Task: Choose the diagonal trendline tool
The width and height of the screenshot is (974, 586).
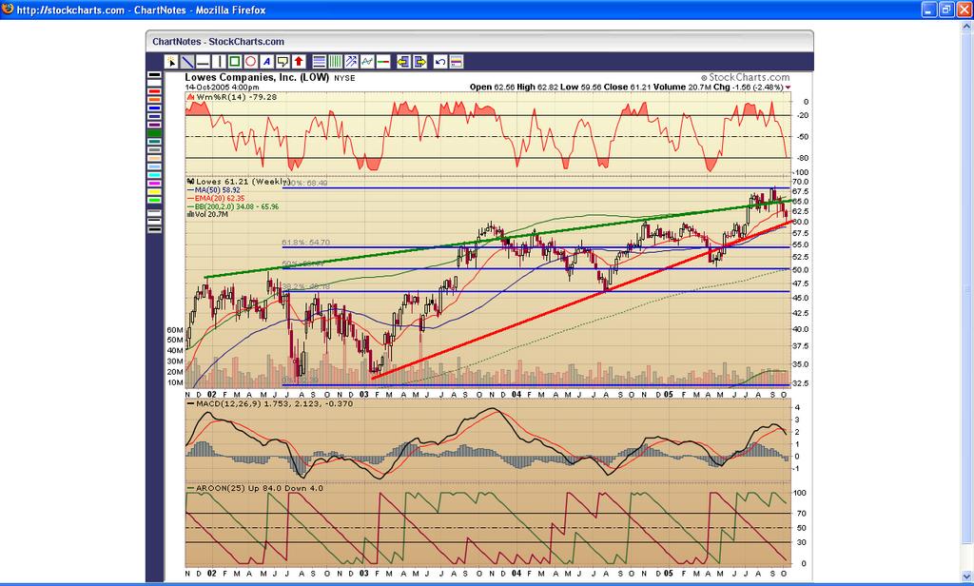Action: [187, 62]
